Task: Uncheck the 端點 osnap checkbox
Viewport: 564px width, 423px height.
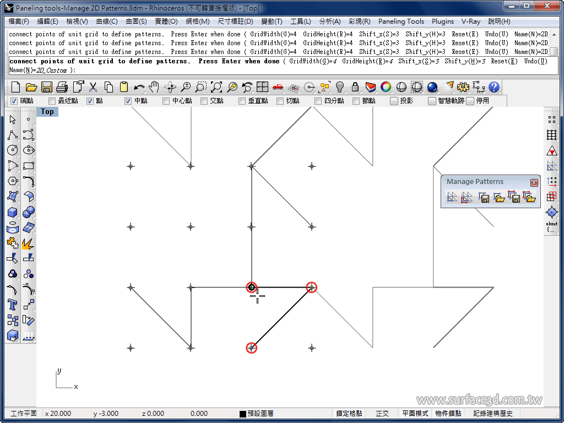Action: coord(14,101)
